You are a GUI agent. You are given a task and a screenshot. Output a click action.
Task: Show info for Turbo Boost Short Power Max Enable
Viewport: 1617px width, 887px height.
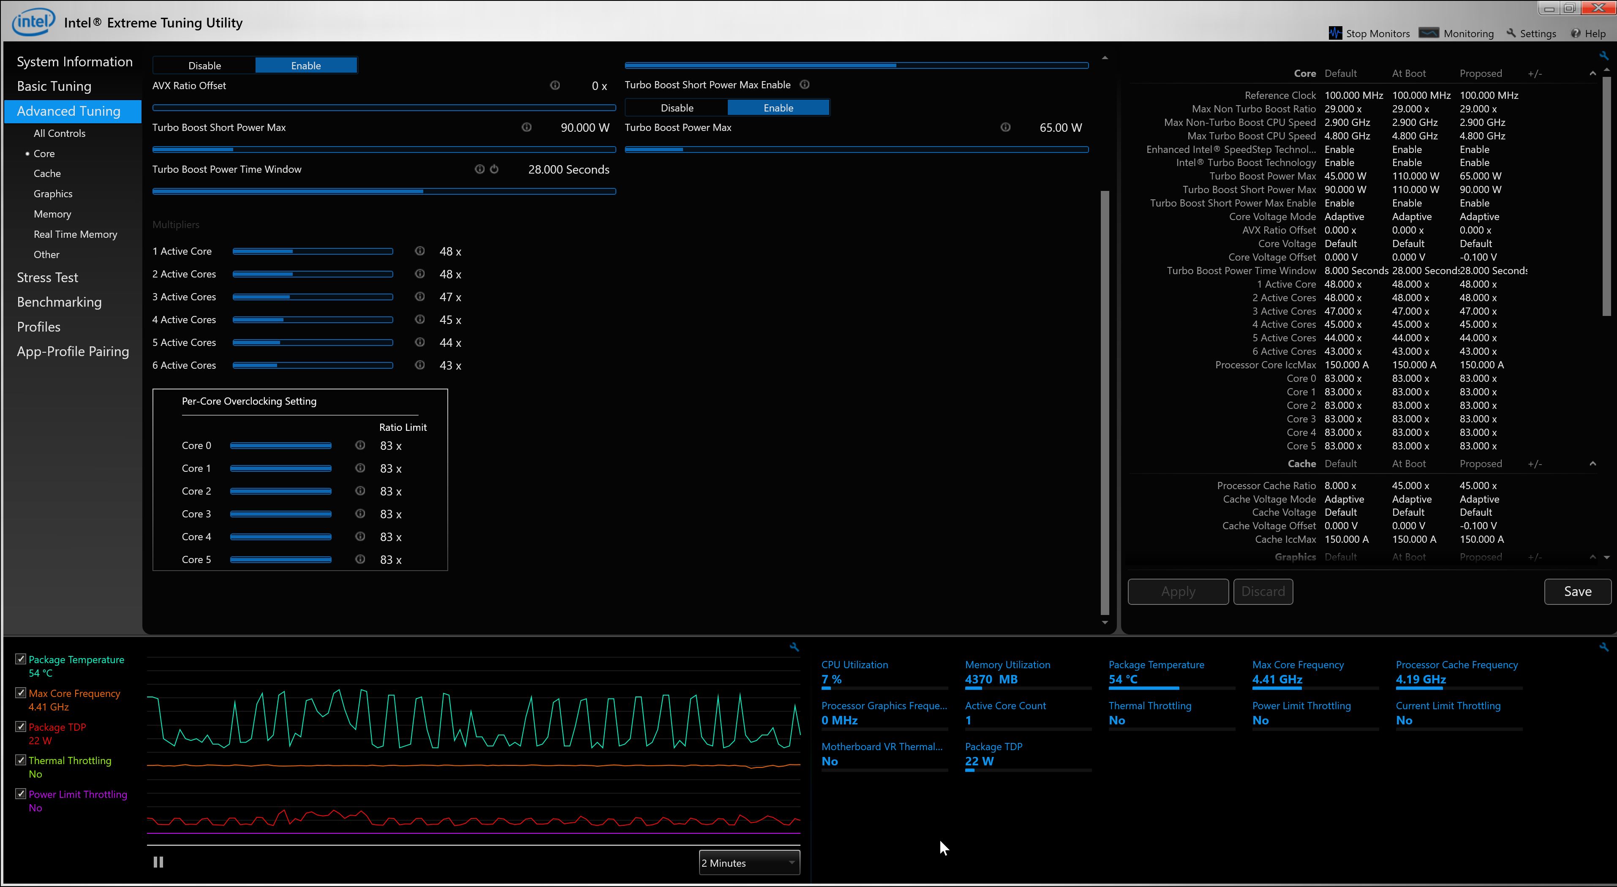[805, 84]
